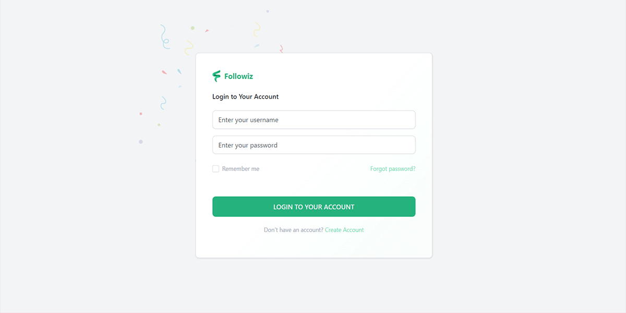
Task: Click the green confetti dot beside blue streamer
Action: (x=192, y=28)
